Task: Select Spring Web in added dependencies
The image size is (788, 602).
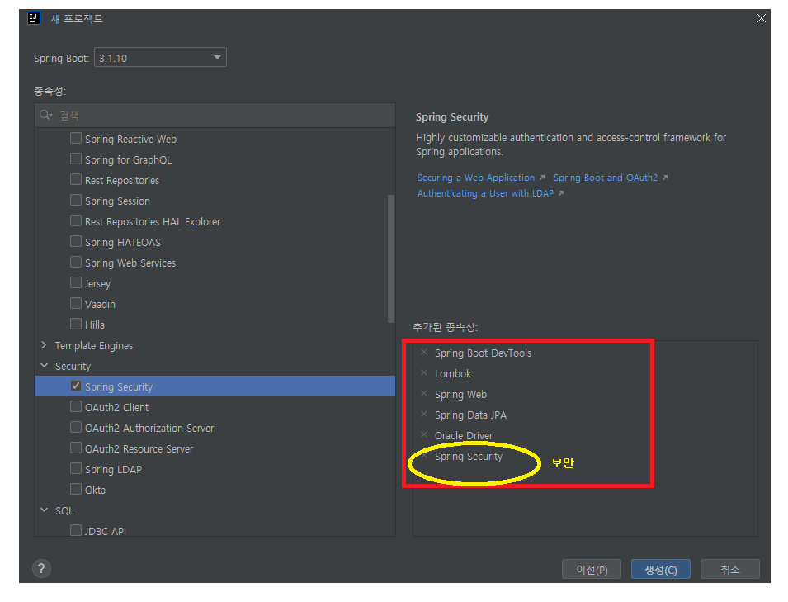Action: (461, 394)
